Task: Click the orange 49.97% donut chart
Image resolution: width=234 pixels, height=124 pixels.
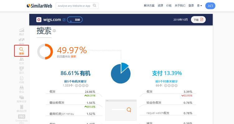Action: pos(45,51)
